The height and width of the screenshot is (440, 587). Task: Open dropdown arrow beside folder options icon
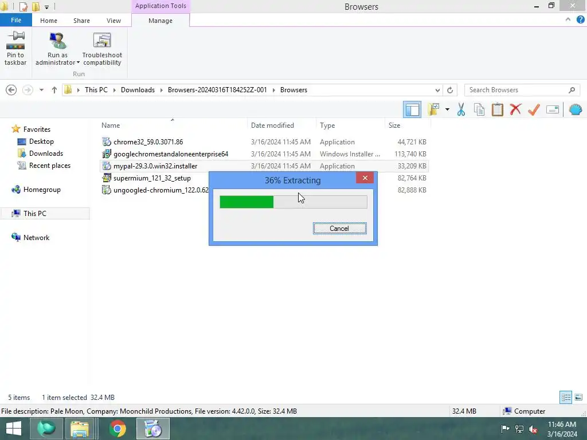[447, 109]
